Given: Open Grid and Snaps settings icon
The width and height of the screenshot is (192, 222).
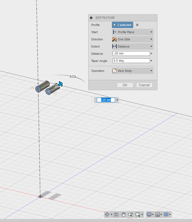Looking at the screenshot, I should point(158,215).
